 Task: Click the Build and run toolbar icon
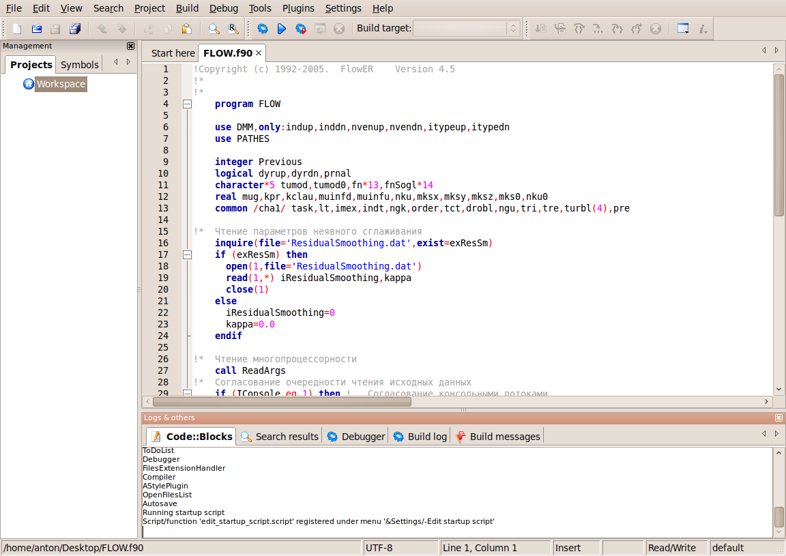coord(301,29)
